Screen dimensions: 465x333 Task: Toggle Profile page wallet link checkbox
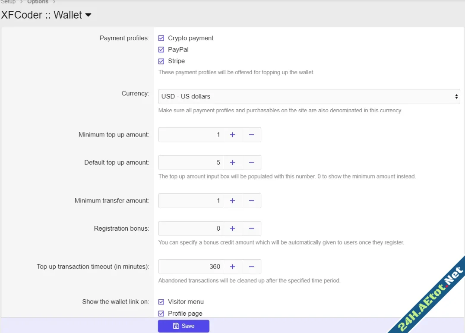click(x=161, y=314)
